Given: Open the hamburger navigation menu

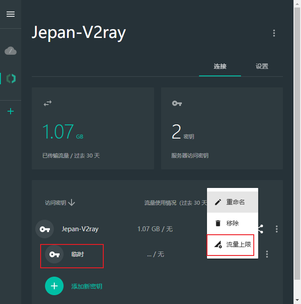Looking at the screenshot, I should click(11, 14).
